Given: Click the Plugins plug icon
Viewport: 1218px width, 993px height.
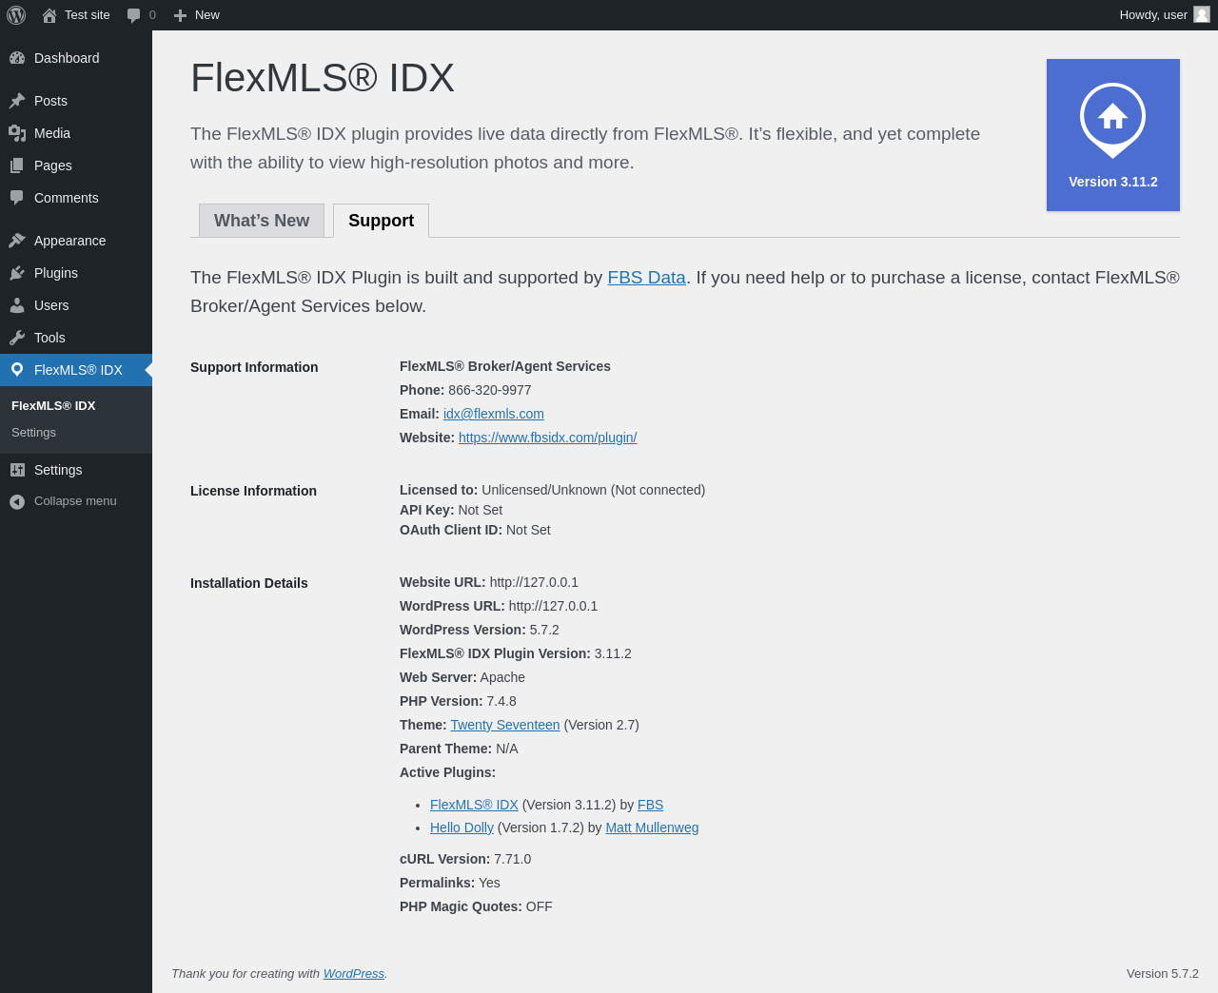Looking at the screenshot, I should pyautogui.click(x=17, y=273).
